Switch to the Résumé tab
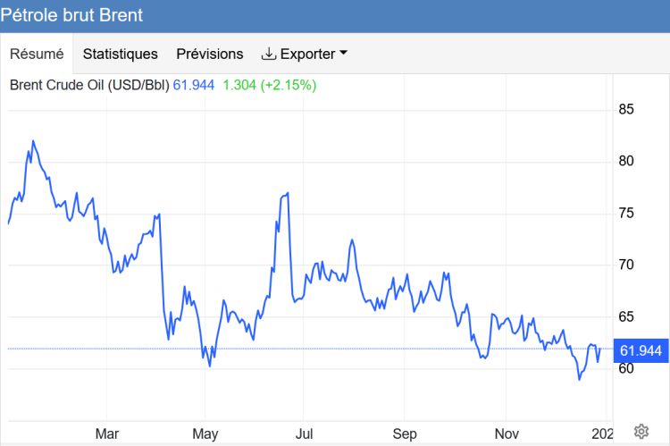This screenshot has height=446, width=670. pyautogui.click(x=37, y=54)
